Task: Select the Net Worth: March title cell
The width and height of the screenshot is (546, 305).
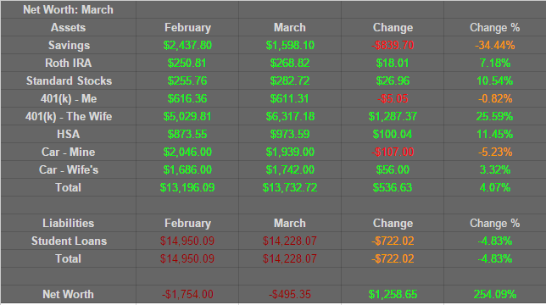Action: 68,9
